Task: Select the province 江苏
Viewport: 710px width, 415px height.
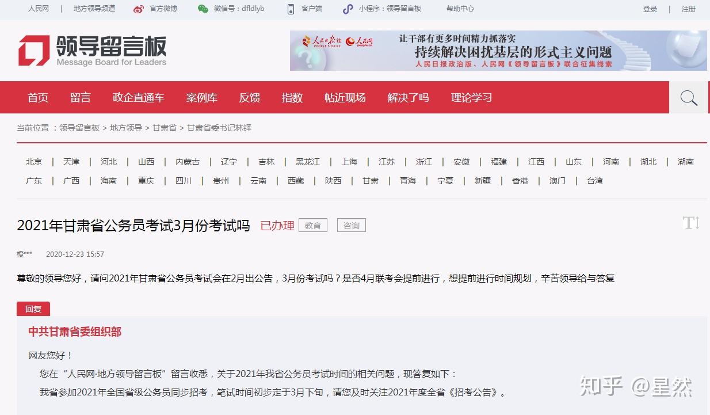Action: (x=387, y=162)
